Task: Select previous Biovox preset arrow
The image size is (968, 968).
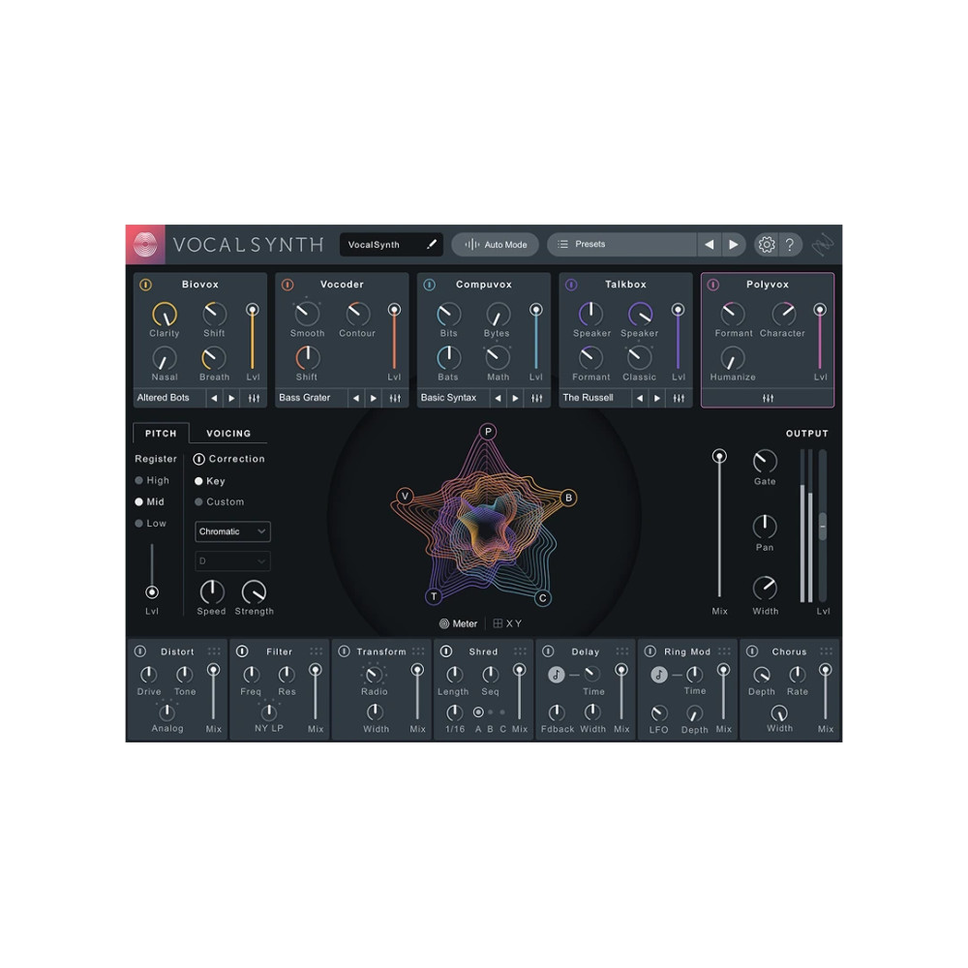Action: tap(214, 398)
